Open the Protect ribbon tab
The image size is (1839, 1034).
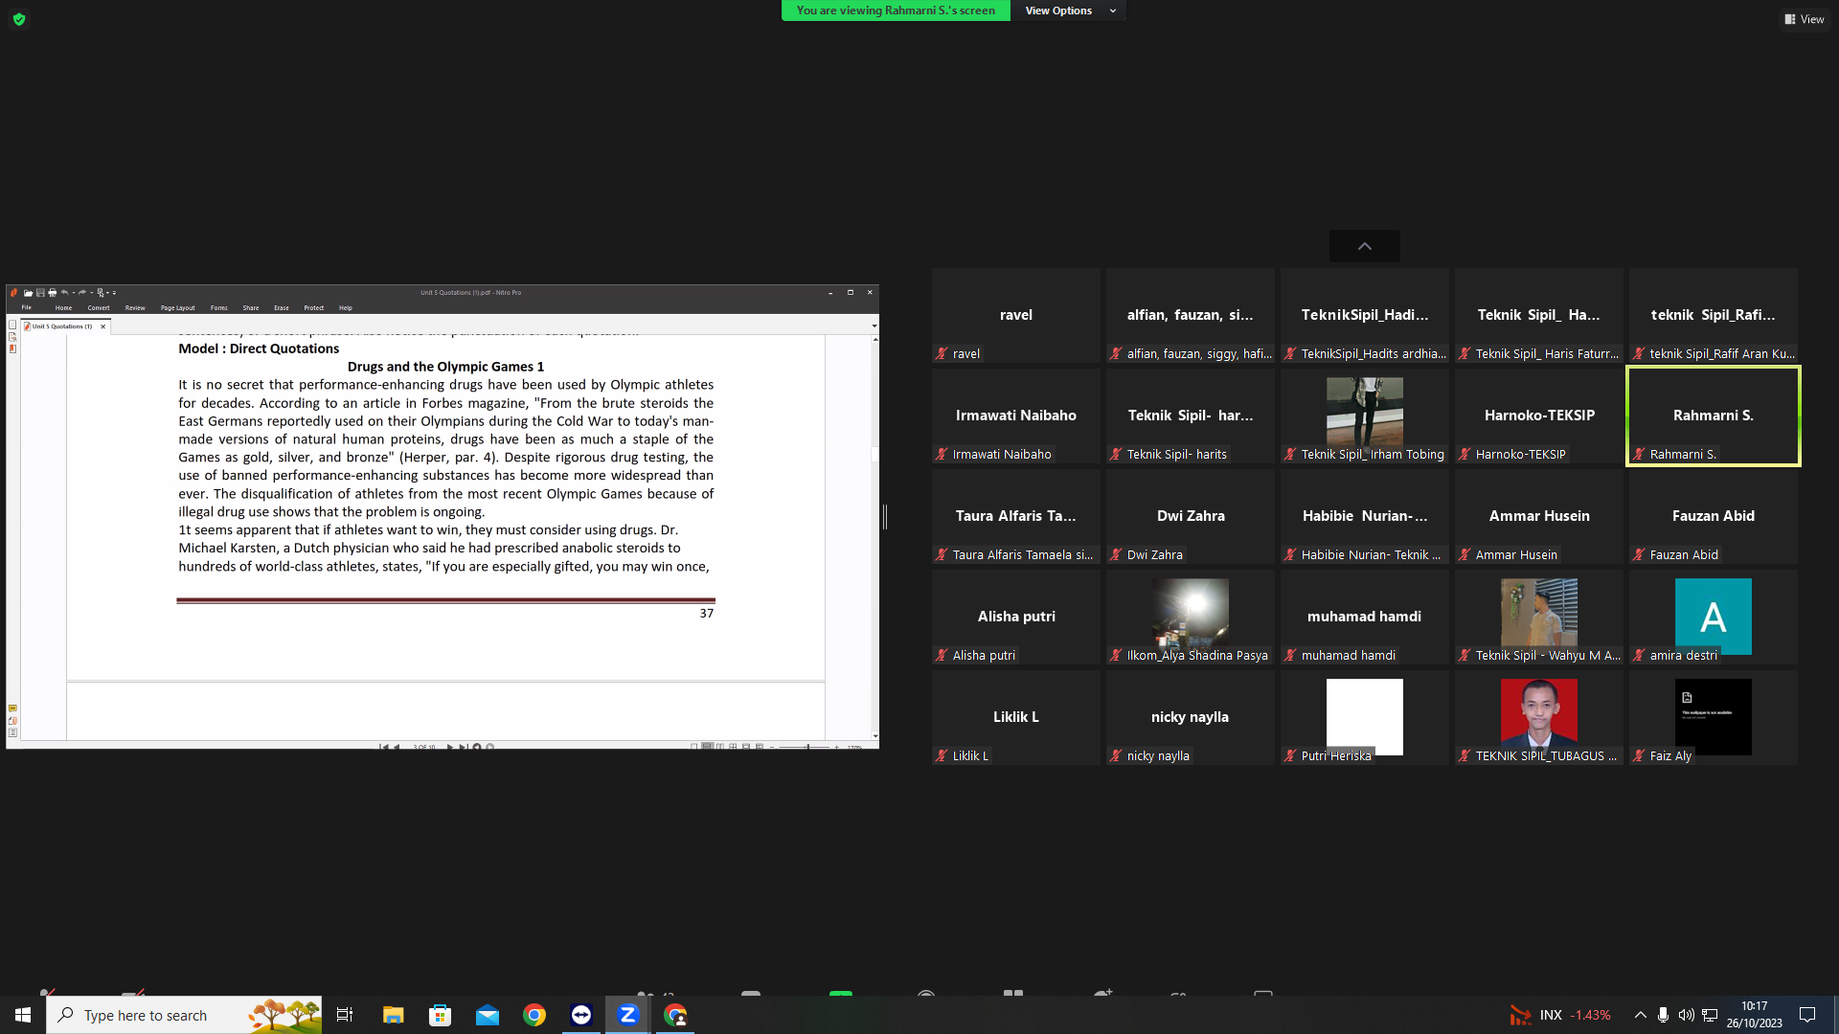point(314,308)
